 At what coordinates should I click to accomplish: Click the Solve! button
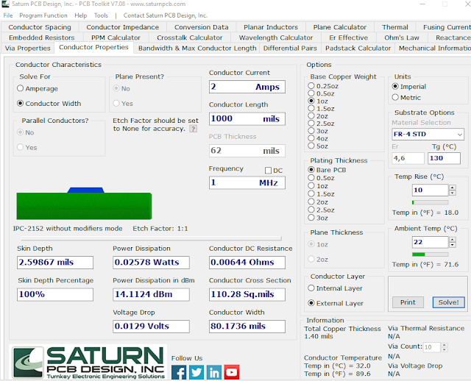448,302
